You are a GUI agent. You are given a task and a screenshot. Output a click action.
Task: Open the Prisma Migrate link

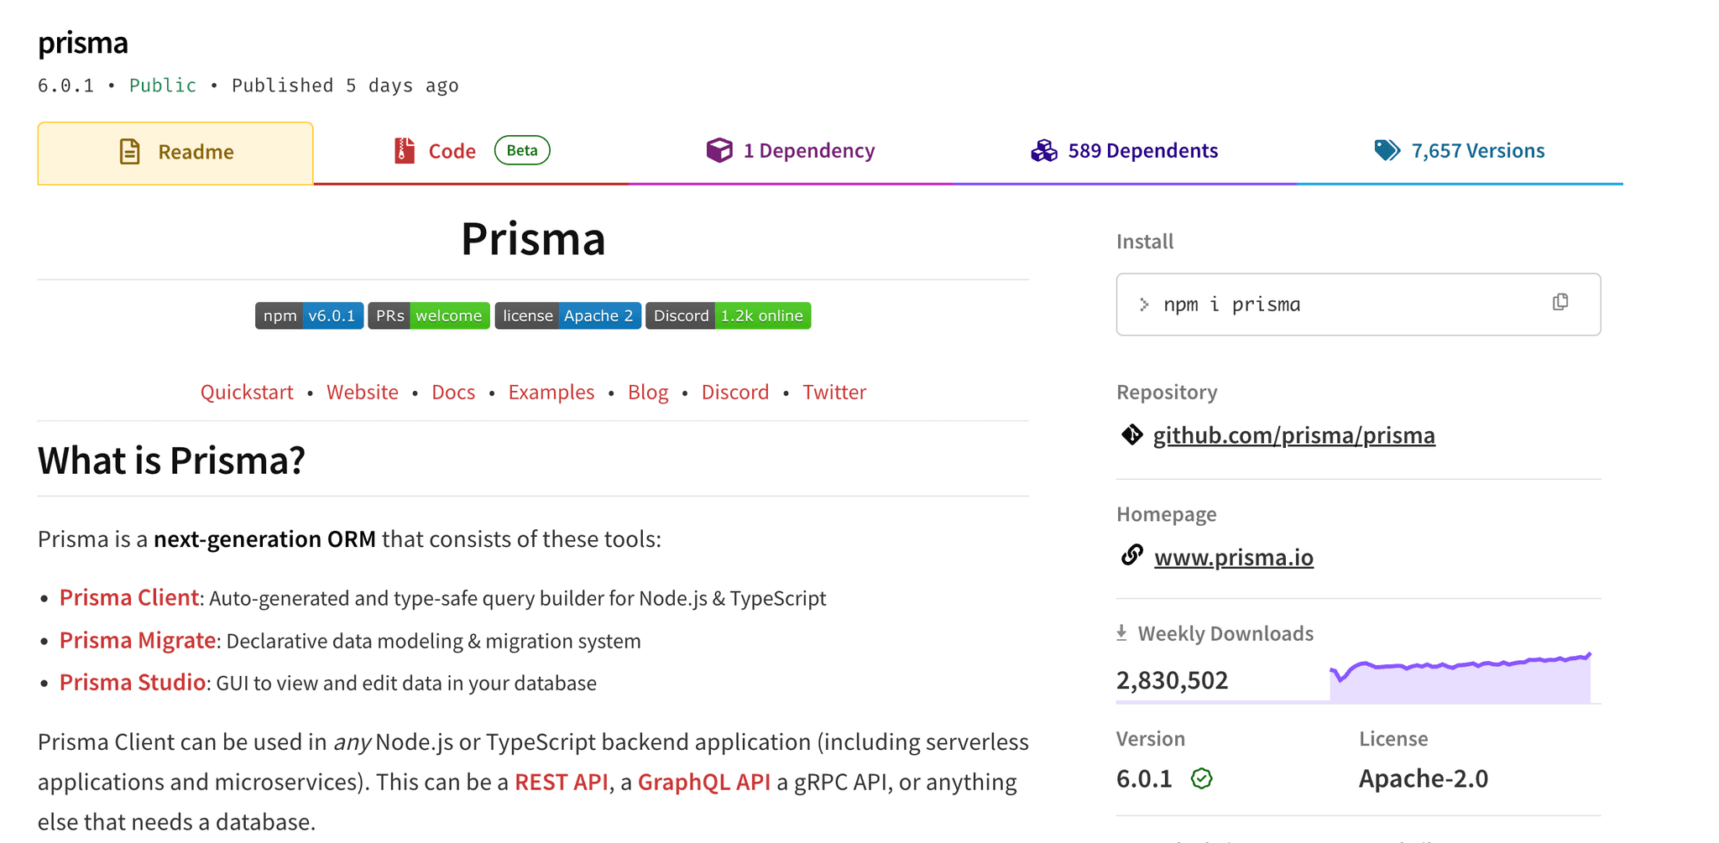(138, 641)
